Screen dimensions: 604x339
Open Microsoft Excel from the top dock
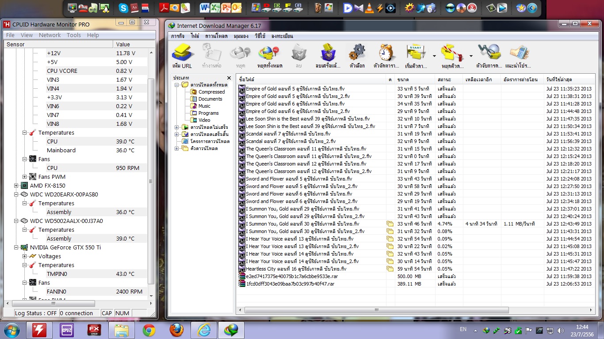coord(215,8)
